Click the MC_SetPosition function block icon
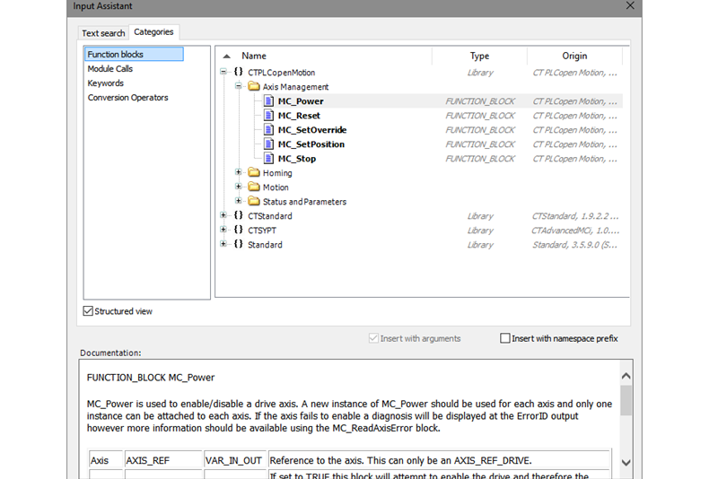This screenshot has height=479, width=718. point(269,144)
